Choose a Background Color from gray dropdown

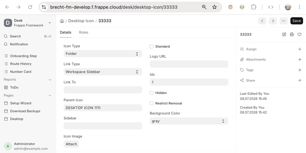pyautogui.click(x=189, y=121)
